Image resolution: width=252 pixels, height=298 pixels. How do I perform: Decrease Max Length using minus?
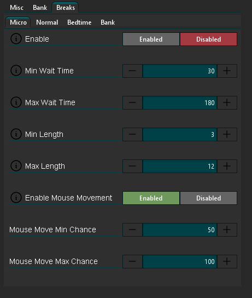click(132, 166)
